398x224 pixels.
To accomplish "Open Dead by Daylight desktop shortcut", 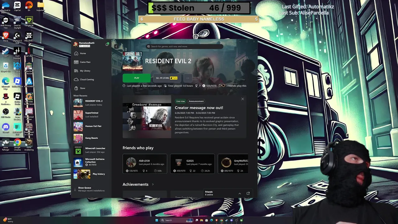I will 17,23.
